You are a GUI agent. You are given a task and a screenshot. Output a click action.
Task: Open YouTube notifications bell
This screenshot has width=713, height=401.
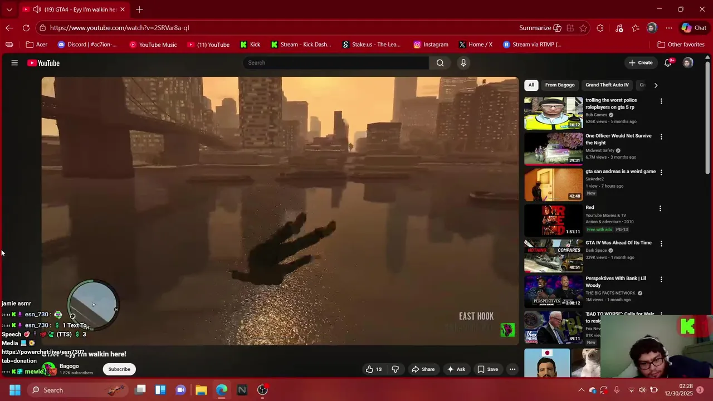(x=668, y=63)
